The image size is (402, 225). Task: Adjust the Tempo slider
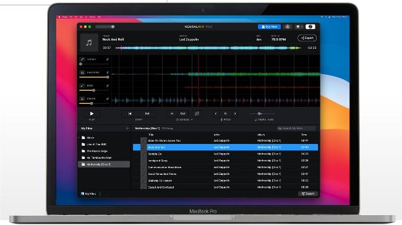[x=262, y=114]
